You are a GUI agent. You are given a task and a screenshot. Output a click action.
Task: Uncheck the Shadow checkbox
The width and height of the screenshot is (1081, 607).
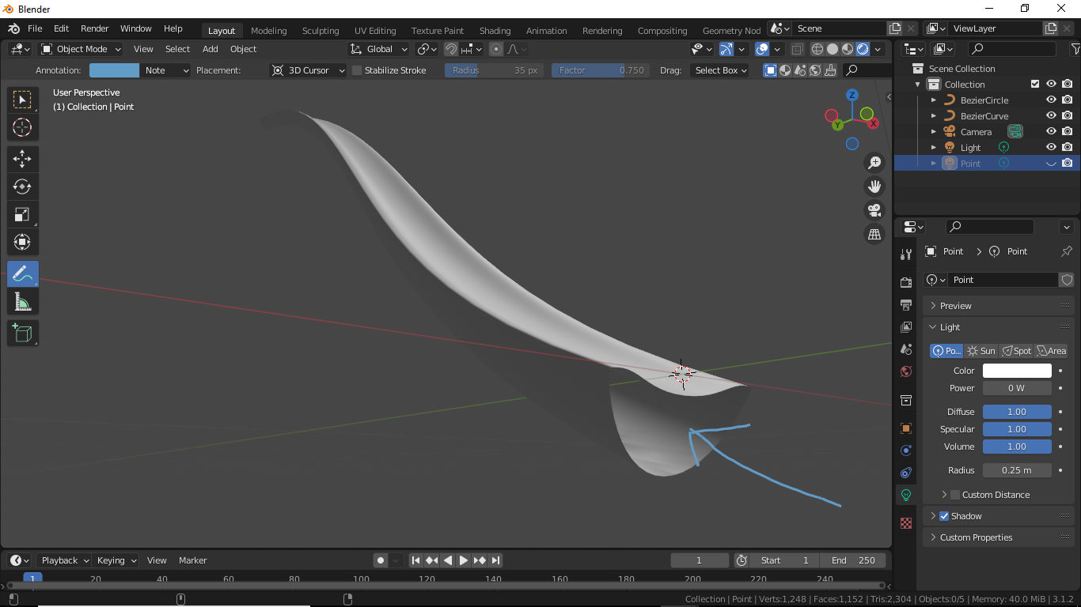(944, 516)
